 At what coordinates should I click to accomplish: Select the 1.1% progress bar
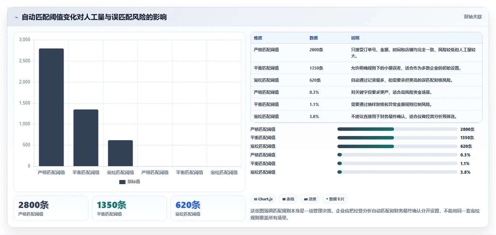397,163
